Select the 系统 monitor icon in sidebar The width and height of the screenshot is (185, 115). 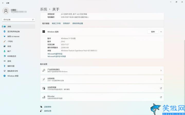(4, 27)
